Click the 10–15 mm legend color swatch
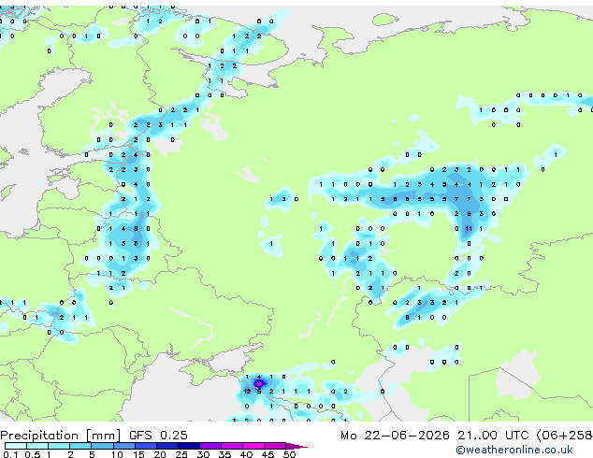593x458 pixels. tap(123, 446)
